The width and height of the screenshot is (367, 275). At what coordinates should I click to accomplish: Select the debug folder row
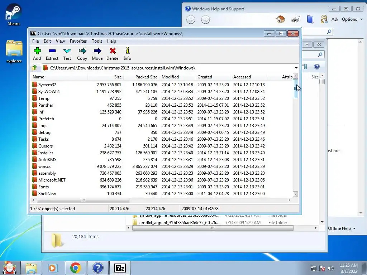(162, 132)
